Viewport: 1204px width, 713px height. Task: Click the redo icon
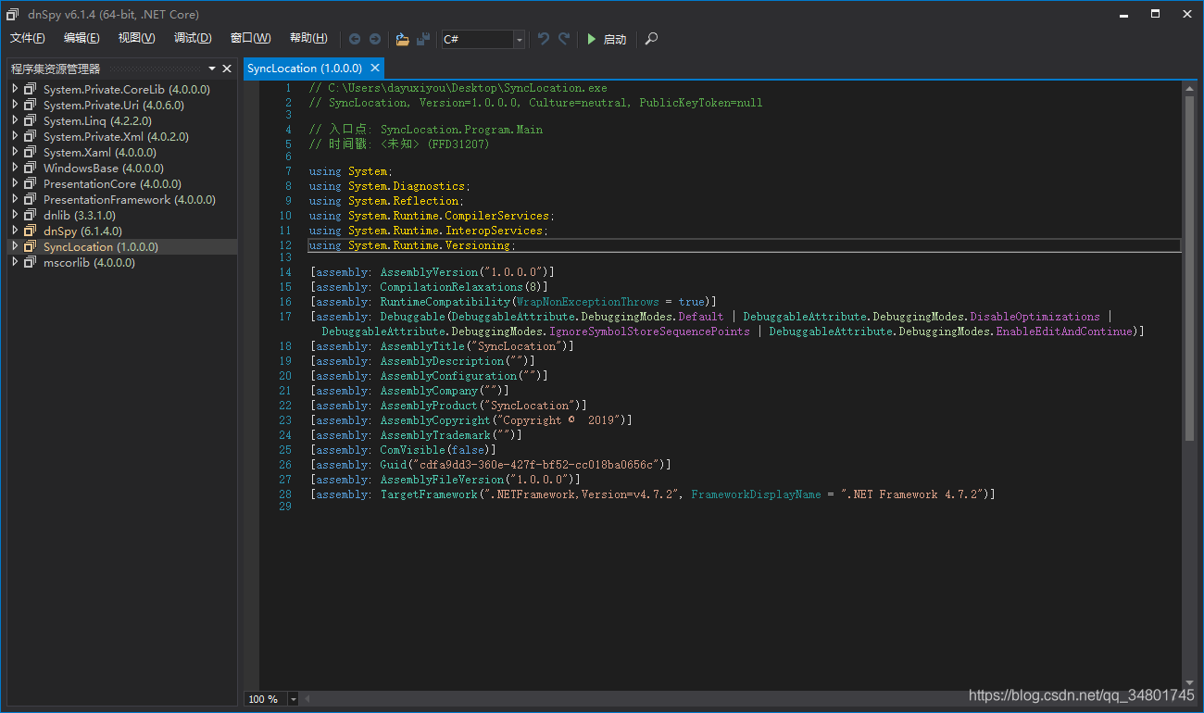coord(564,39)
